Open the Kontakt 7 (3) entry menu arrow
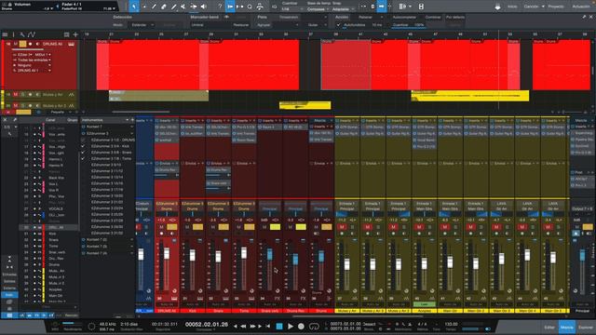This screenshot has width=596, height=335. pos(132,246)
